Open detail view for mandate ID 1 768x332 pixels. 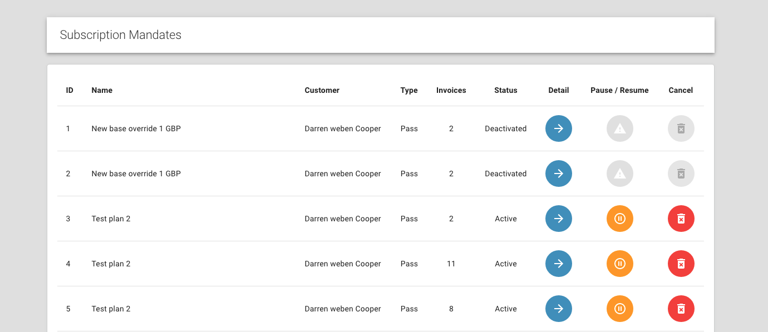pyautogui.click(x=558, y=128)
